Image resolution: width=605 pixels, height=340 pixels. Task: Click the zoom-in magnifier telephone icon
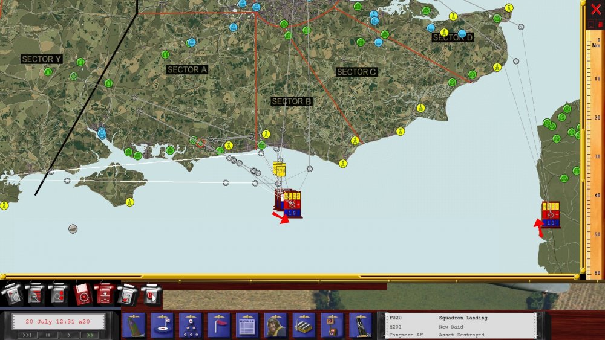click(x=34, y=295)
